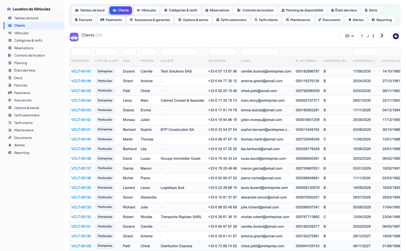Open the rows-per-page dropdown showing 20
The image size is (406, 251).
(x=347, y=36)
